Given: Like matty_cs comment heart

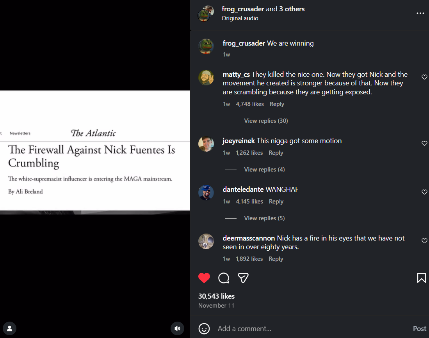Looking at the screenshot, I should pos(424,77).
